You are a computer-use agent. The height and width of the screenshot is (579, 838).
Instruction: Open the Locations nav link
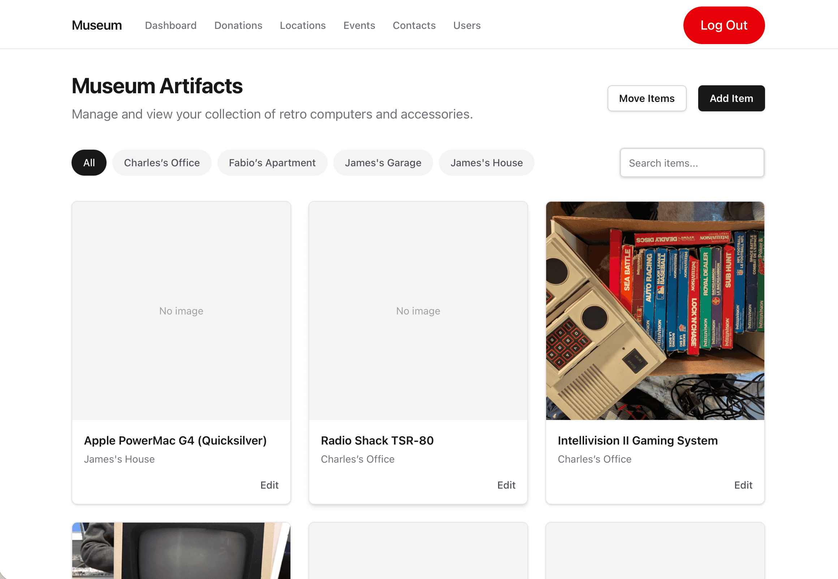click(x=303, y=25)
